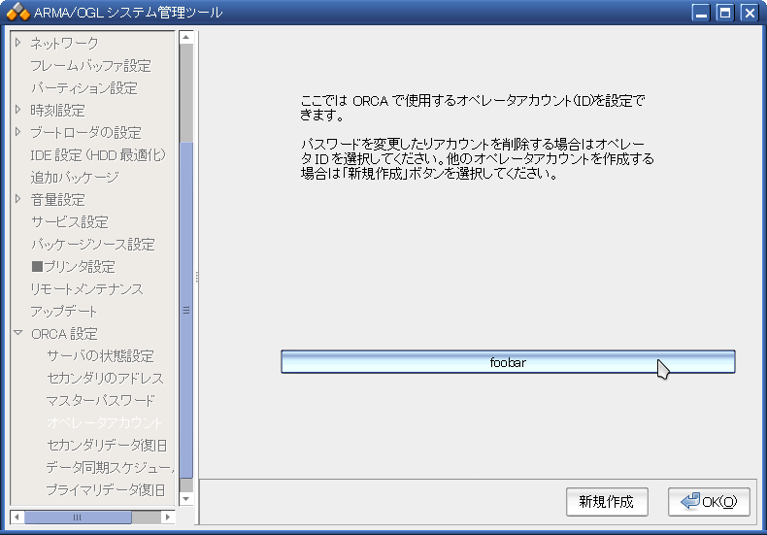This screenshot has height=535, width=767.
Task: Select the foobar operator account
Action: click(x=508, y=362)
